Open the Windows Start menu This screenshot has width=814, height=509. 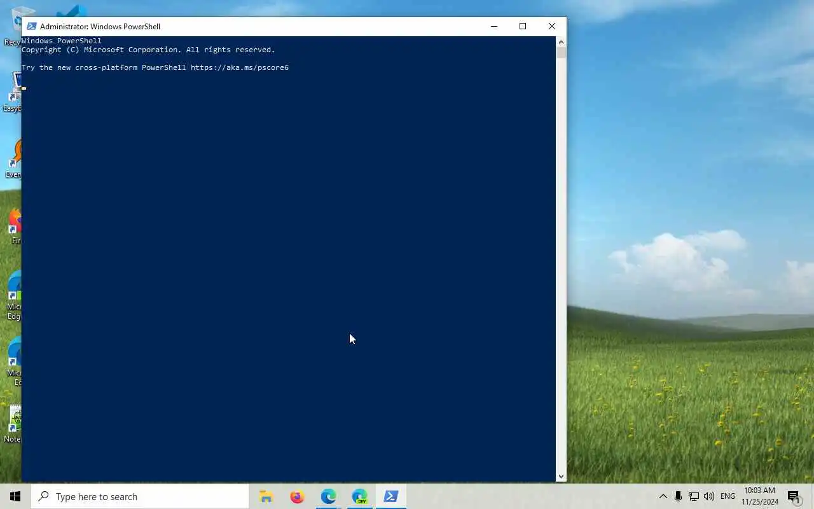(x=15, y=496)
